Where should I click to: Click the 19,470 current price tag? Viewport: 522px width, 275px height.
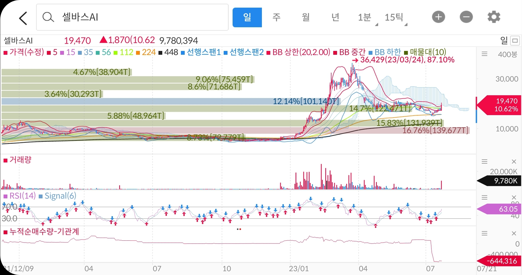point(499,105)
